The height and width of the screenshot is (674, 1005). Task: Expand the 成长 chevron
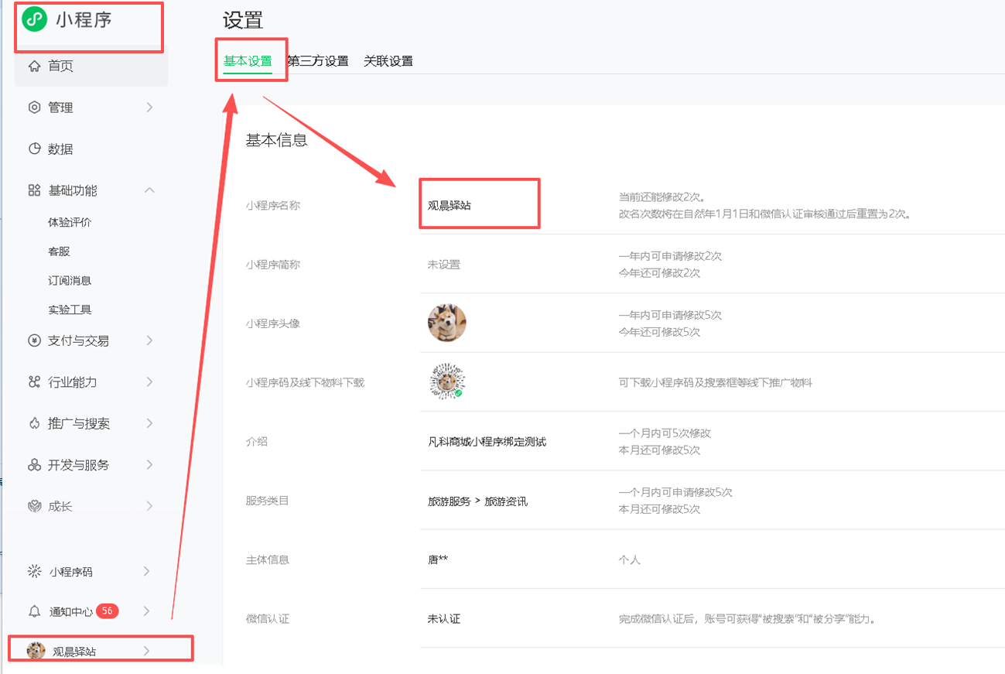149,506
